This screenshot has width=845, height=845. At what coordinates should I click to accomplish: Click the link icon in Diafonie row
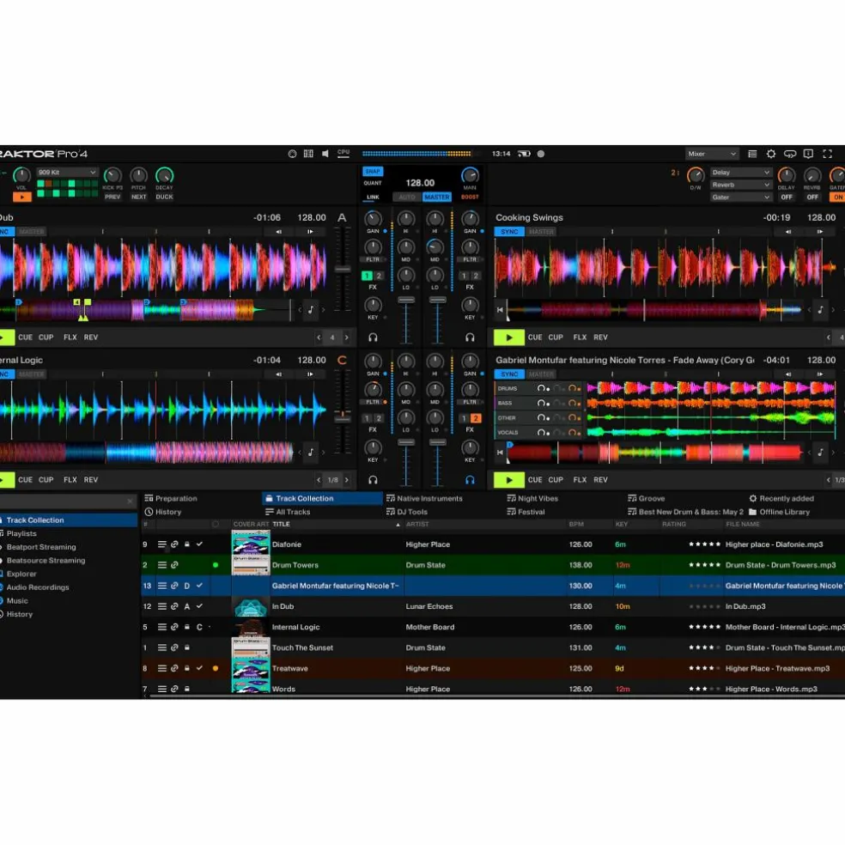[174, 544]
